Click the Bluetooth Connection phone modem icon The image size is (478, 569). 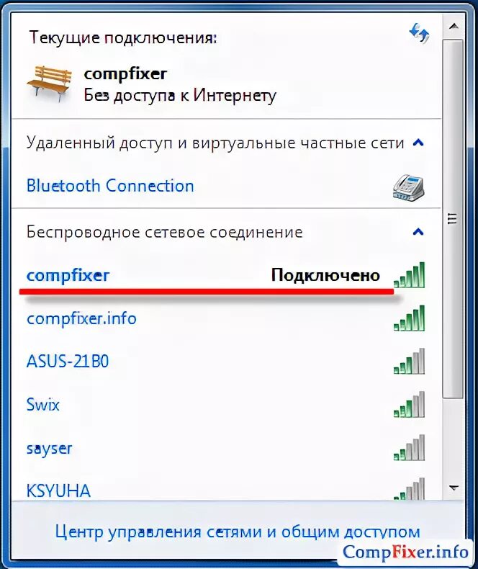click(x=409, y=187)
